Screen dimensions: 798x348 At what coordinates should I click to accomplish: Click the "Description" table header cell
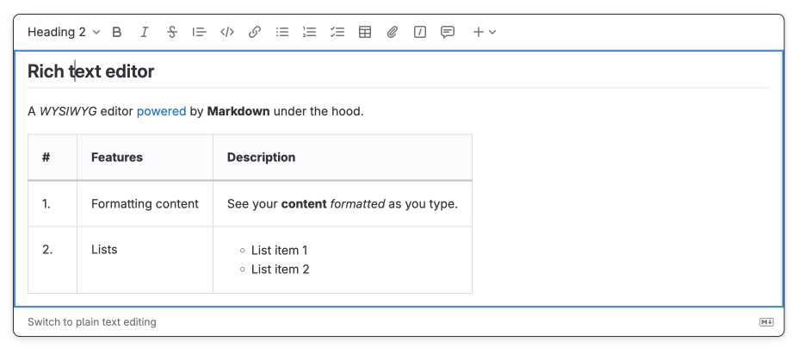point(261,158)
